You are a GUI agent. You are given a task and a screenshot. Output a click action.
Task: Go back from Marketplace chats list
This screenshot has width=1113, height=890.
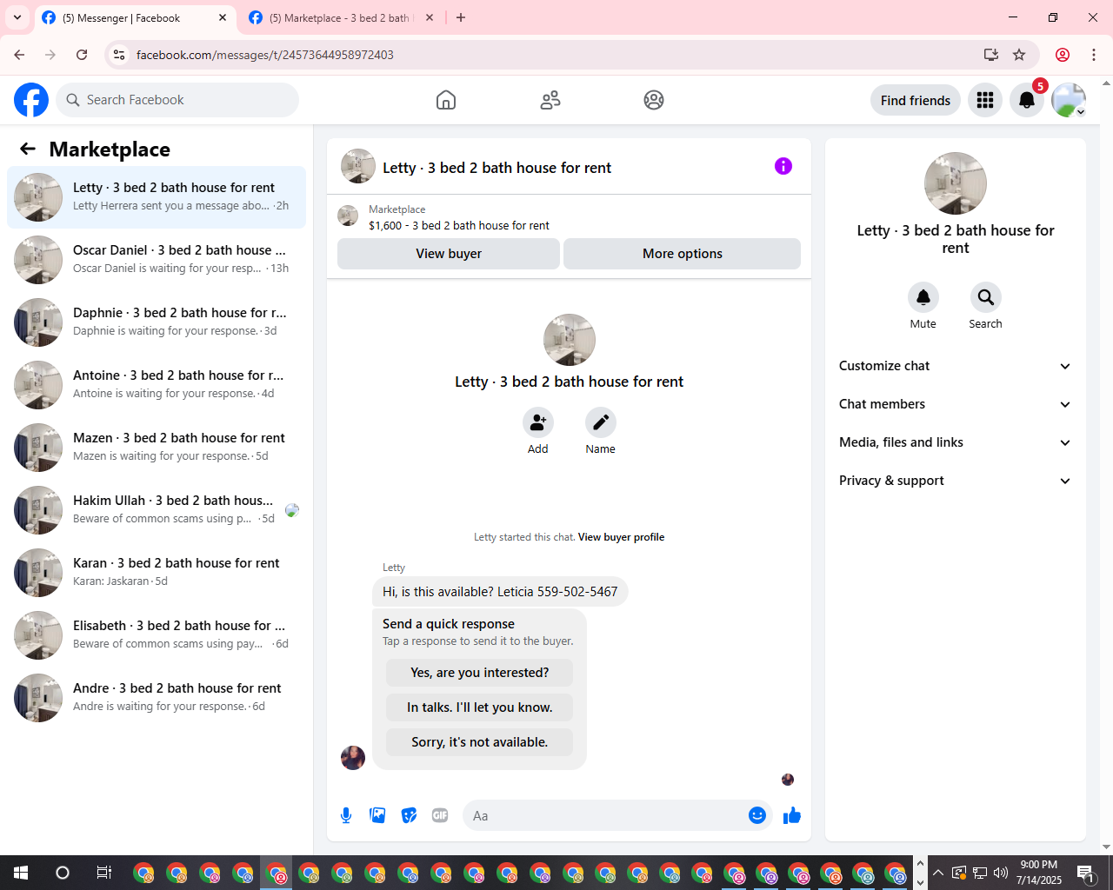28,149
